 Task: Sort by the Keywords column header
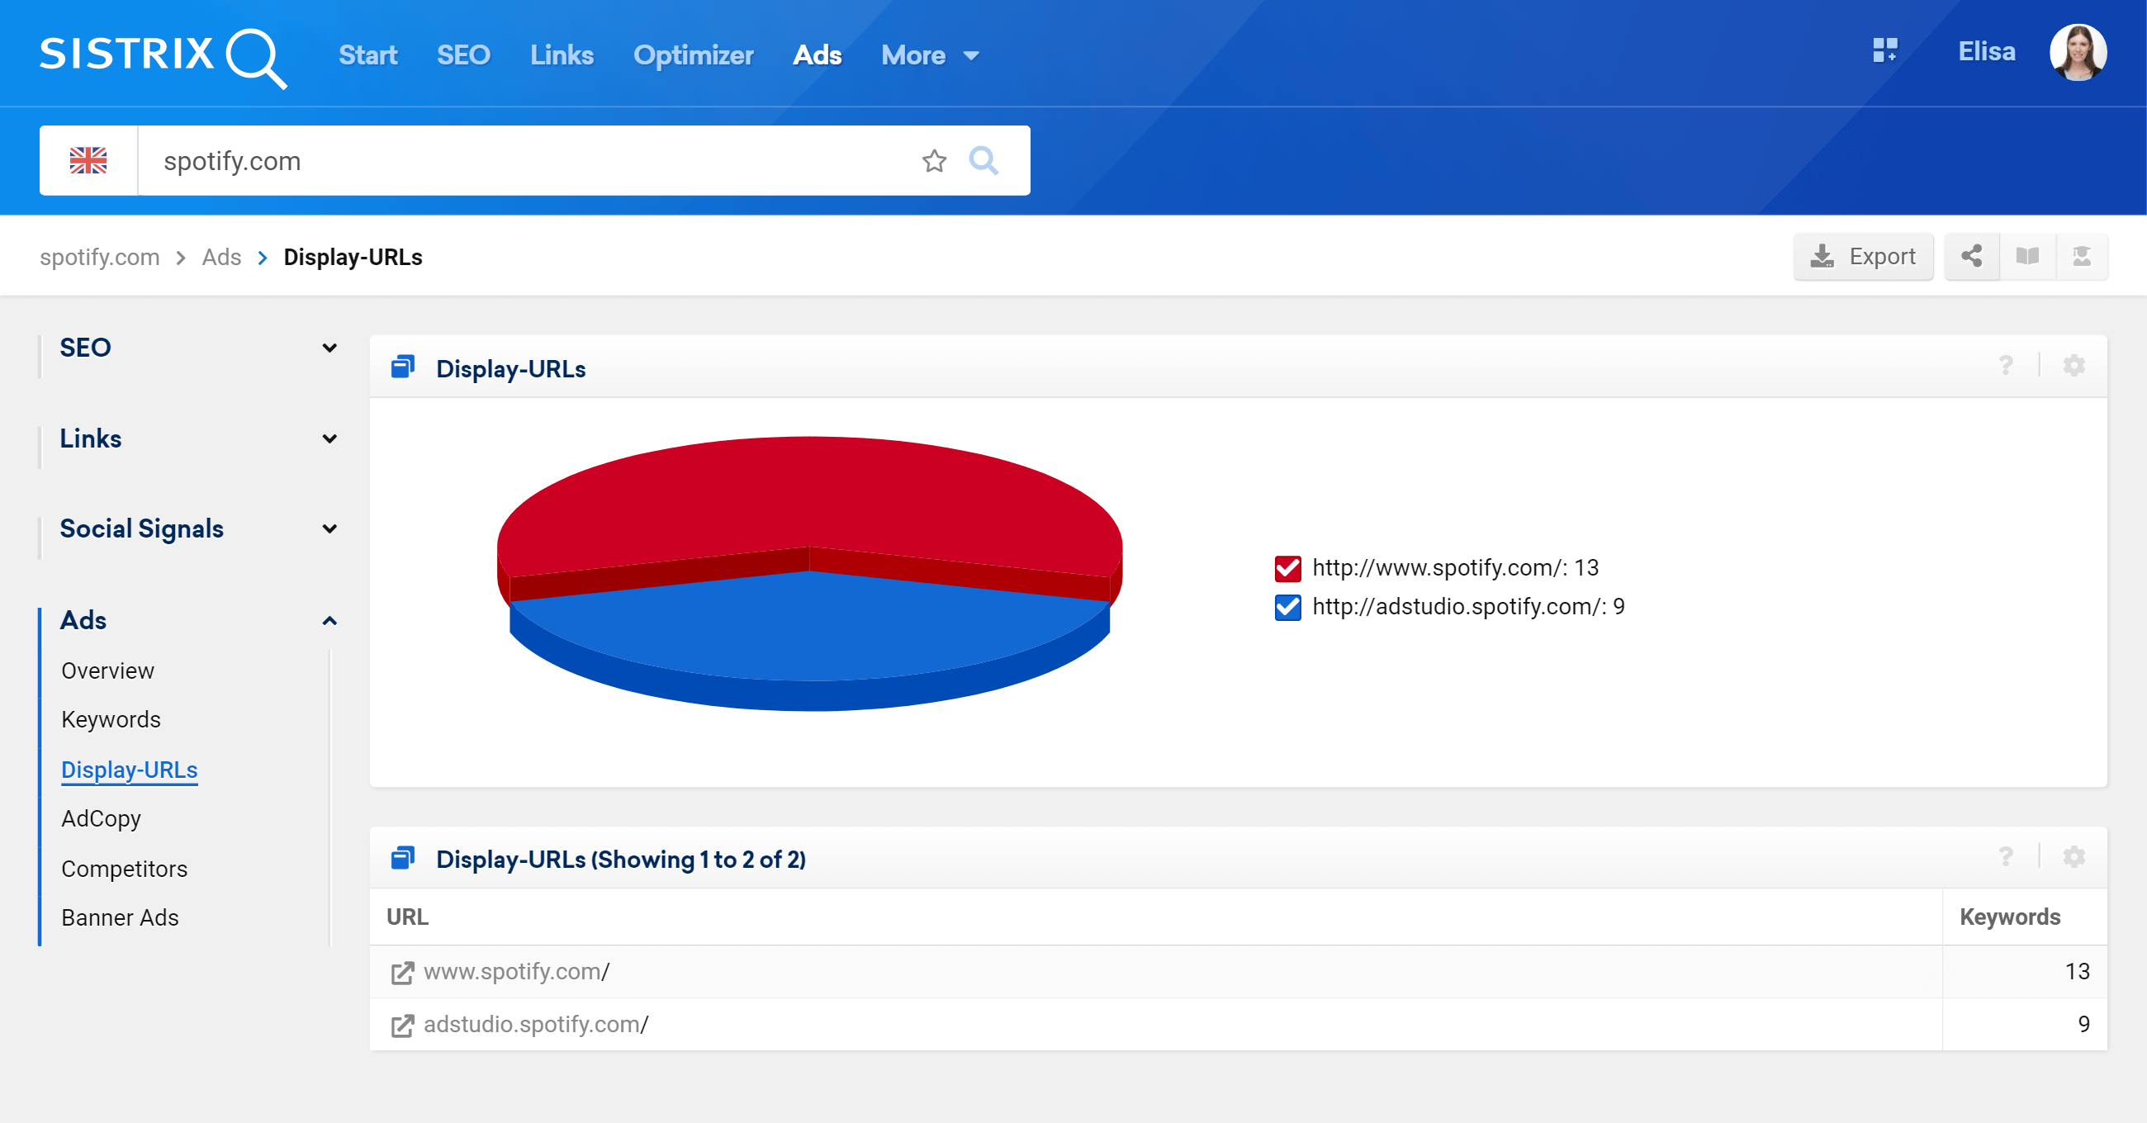tap(2009, 917)
